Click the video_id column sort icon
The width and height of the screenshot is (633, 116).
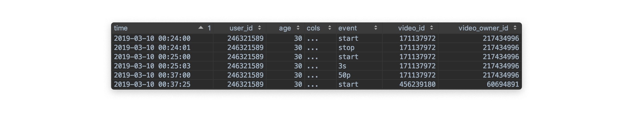432,28
